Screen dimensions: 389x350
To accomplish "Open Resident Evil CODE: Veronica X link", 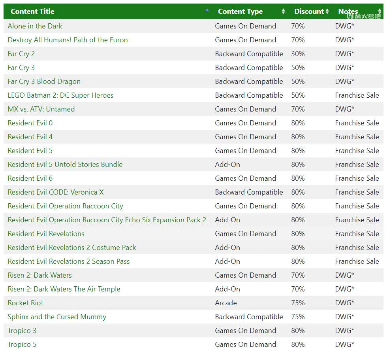I will (56, 192).
